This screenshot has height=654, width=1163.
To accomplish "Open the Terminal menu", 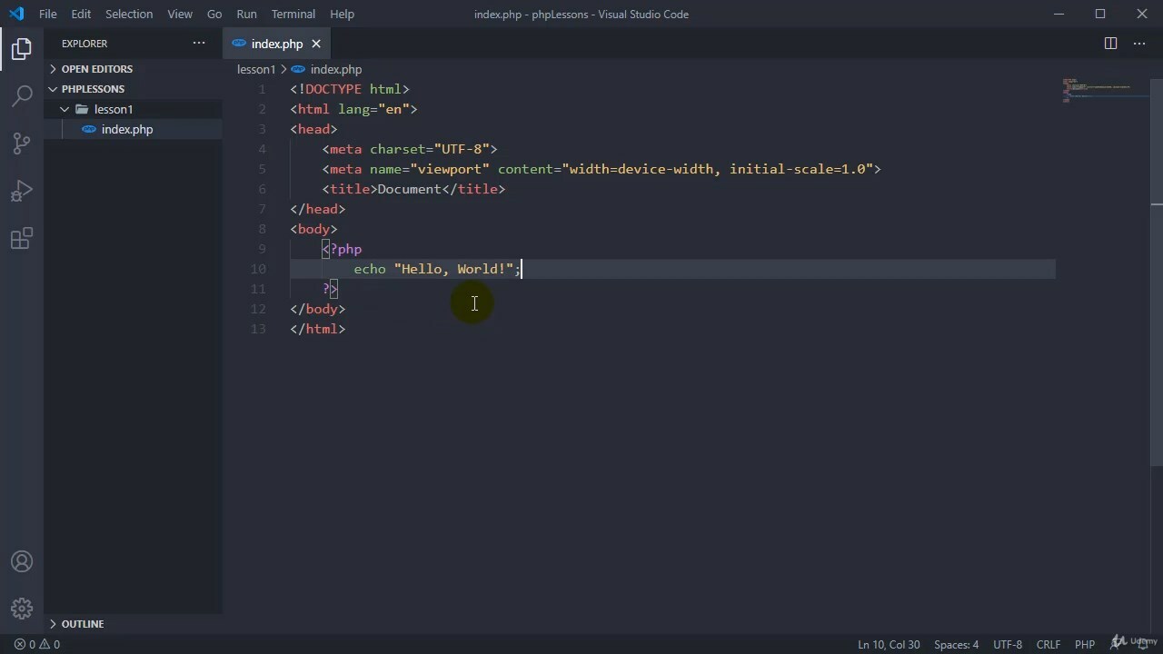I will click(293, 14).
